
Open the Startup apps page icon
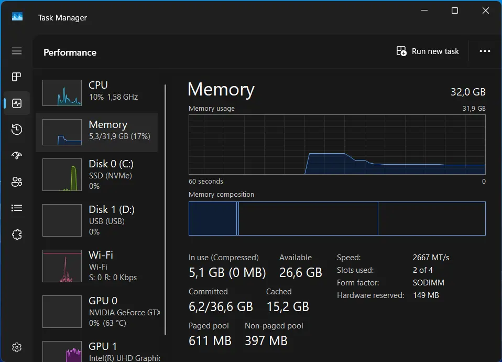pyautogui.click(x=17, y=155)
